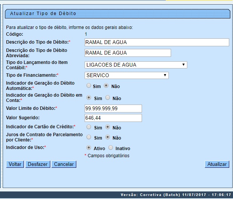
Task: Enable Sim for Indicador de Cartão de Crédito
Action: [89, 127]
